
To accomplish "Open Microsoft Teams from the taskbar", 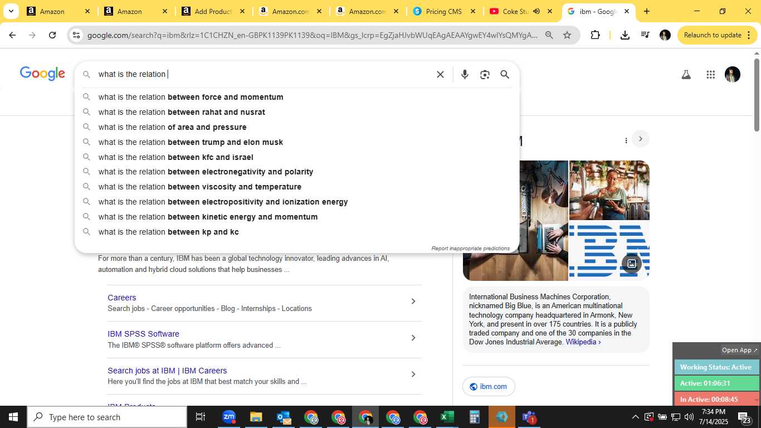I will point(529,417).
